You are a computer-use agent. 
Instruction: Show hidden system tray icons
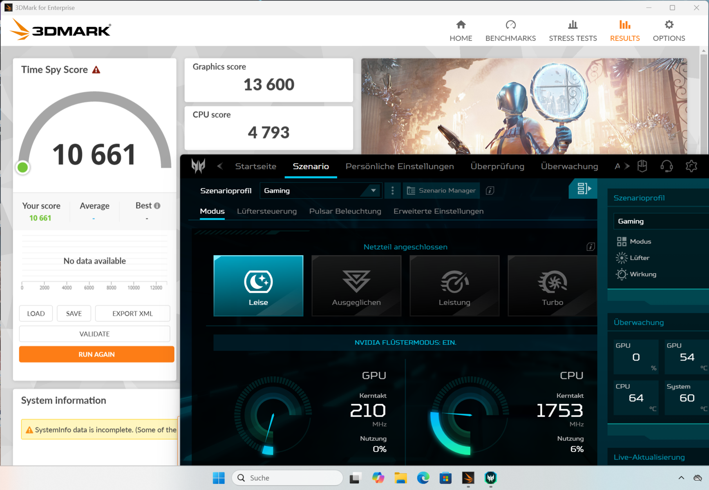point(681,478)
